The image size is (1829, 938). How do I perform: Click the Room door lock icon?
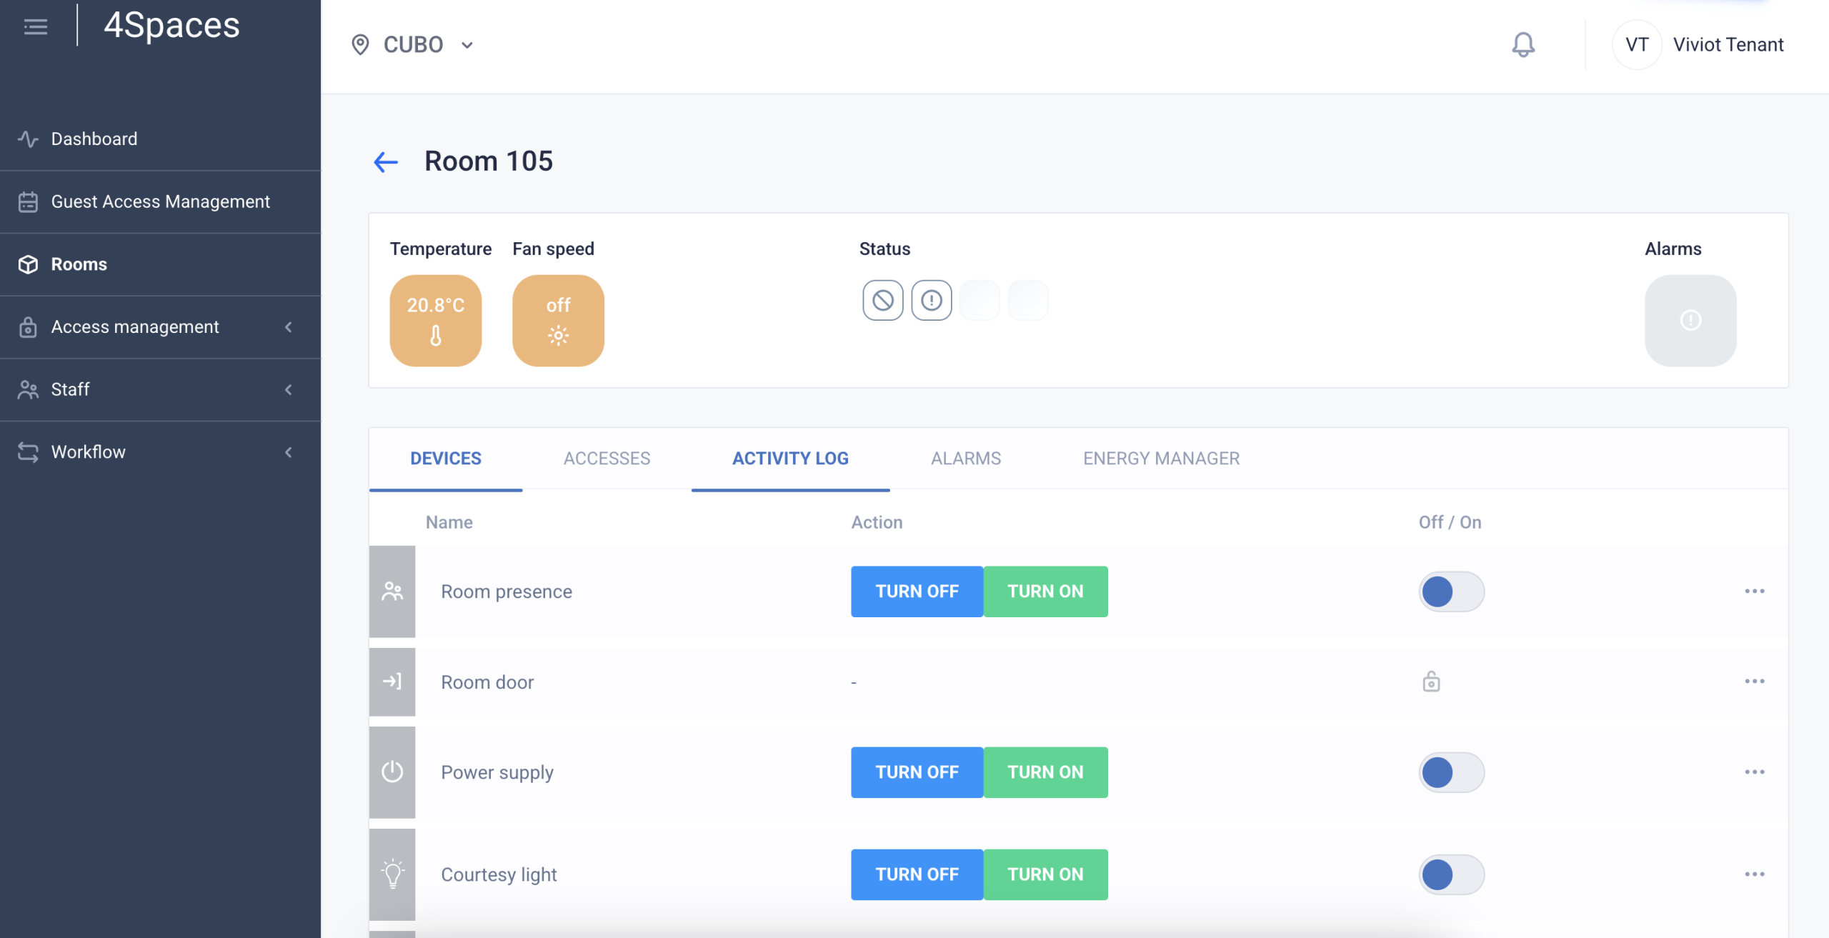pyautogui.click(x=1431, y=682)
